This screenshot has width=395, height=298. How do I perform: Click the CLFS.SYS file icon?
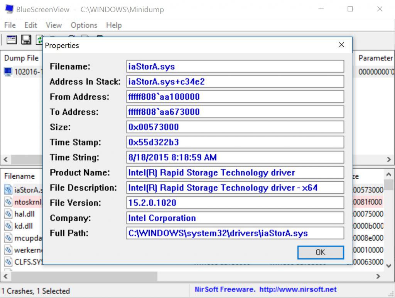(8, 262)
